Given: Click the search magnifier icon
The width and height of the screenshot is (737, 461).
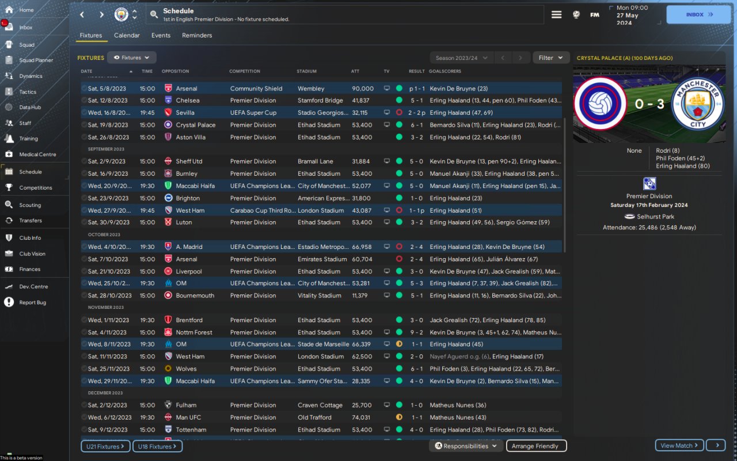Looking at the screenshot, I should click(154, 14).
